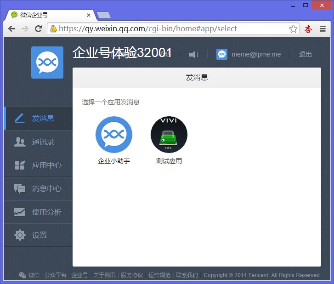334x284 pixels.
Task: Click the chart icon beside 使用分析
Action: point(20,212)
